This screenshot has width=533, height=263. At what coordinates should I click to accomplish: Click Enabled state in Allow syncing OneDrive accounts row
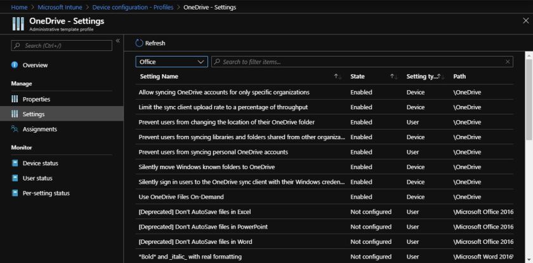click(x=361, y=92)
